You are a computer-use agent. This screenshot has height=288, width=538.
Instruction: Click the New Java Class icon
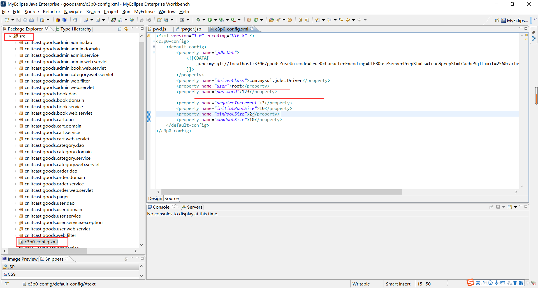coord(256,20)
